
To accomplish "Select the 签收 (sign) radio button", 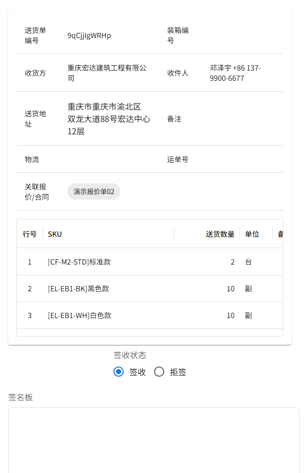I will tap(119, 372).
